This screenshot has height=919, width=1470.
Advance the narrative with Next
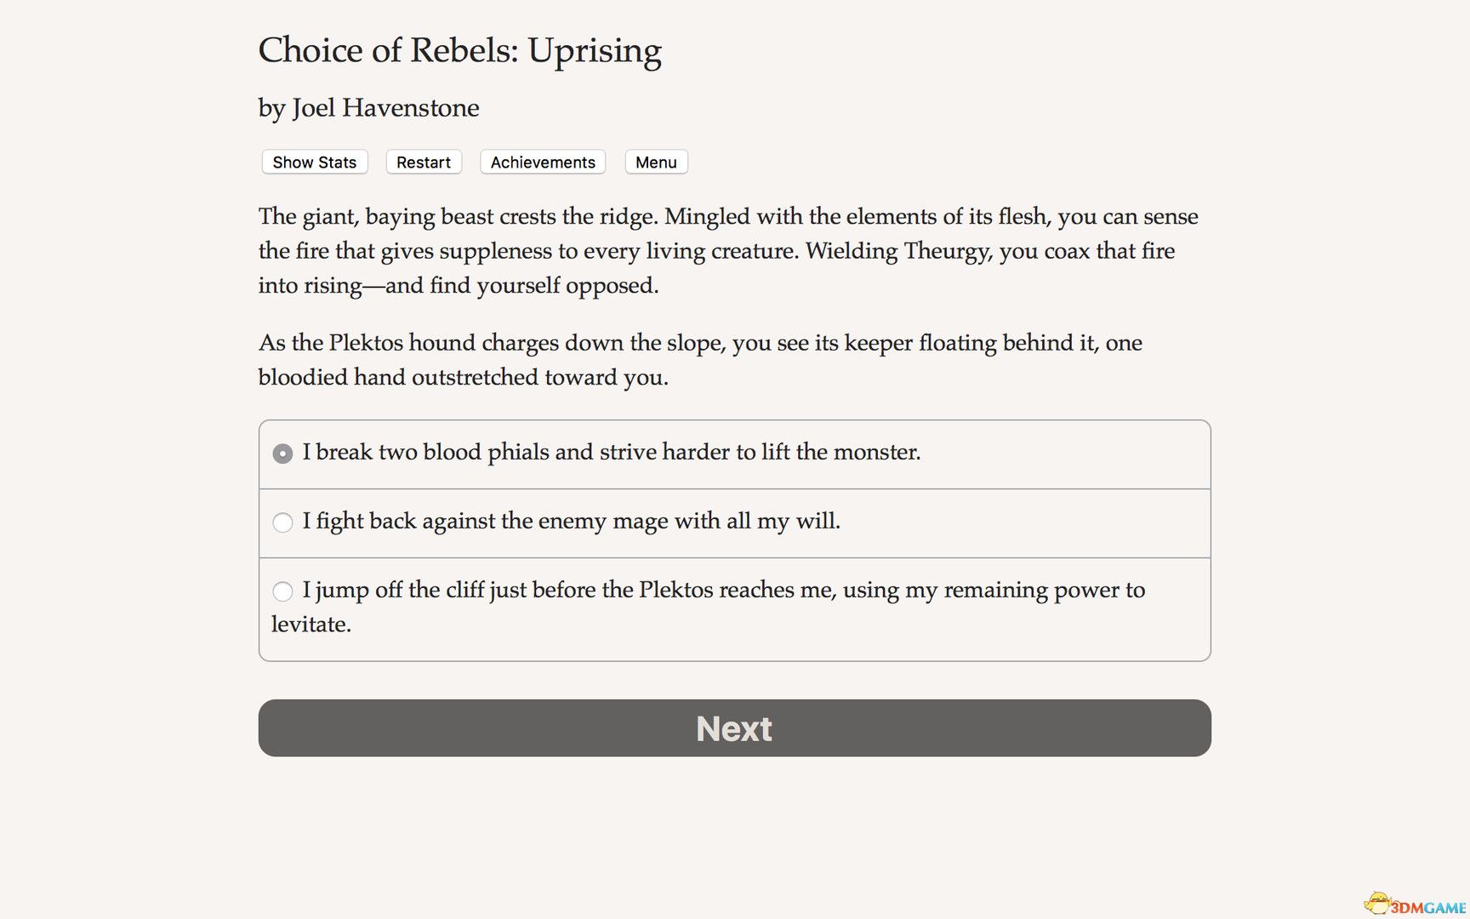pyautogui.click(x=733, y=728)
